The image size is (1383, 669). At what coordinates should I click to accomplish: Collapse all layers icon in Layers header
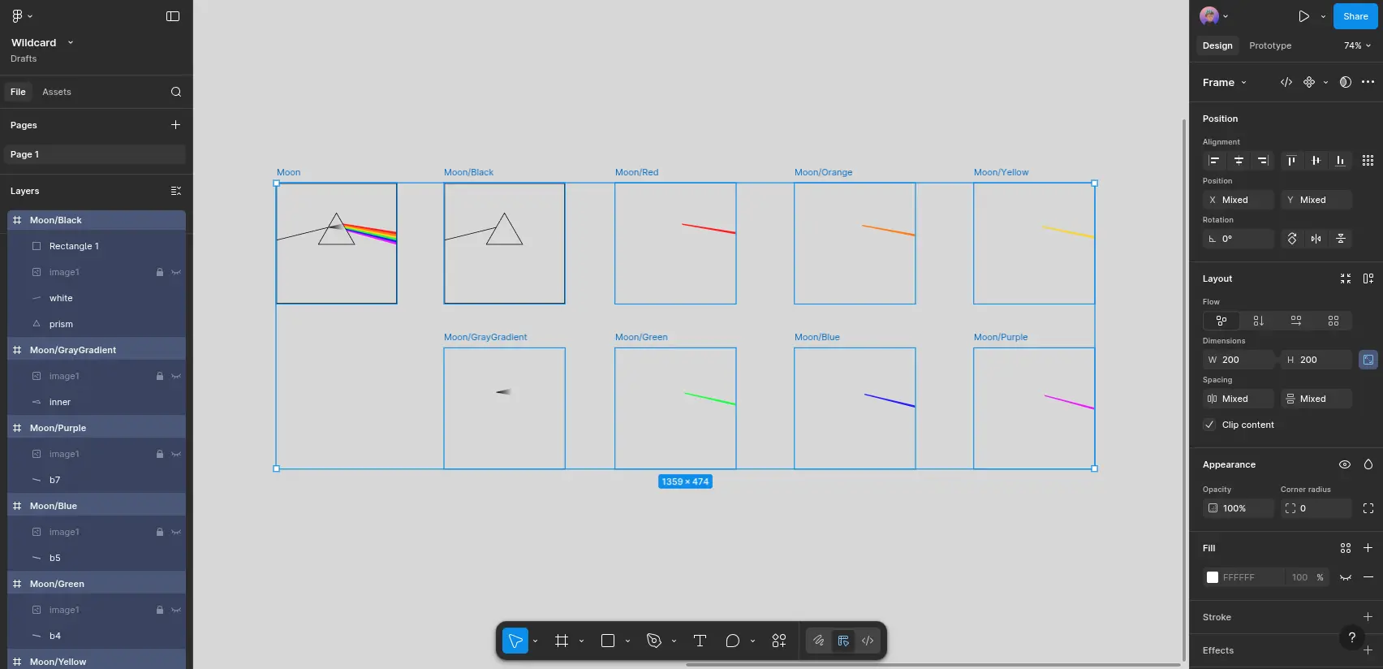[x=176, y=191]
